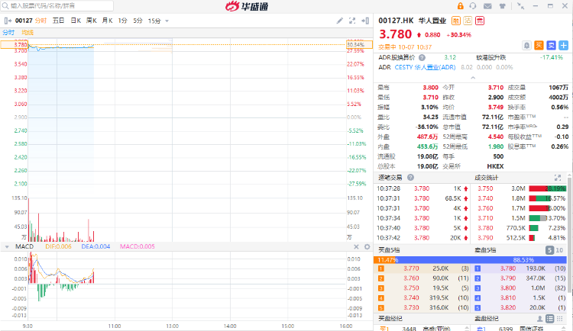Open the messages envelope icon
The width and height of the screenshot is (573, 331).
[487, 6]
